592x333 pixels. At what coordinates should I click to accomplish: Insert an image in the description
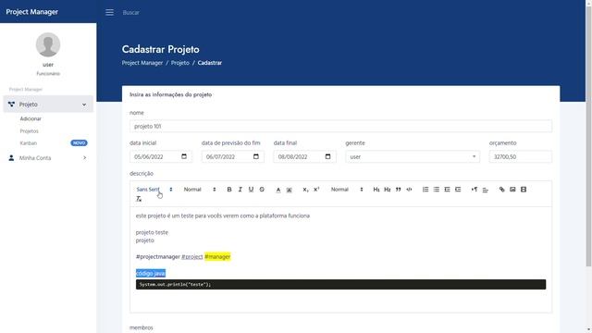[x=512, y=190]
